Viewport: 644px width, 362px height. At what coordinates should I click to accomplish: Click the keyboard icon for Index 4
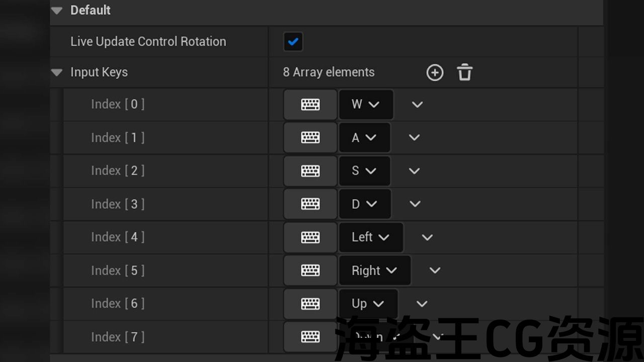point(310,237)
